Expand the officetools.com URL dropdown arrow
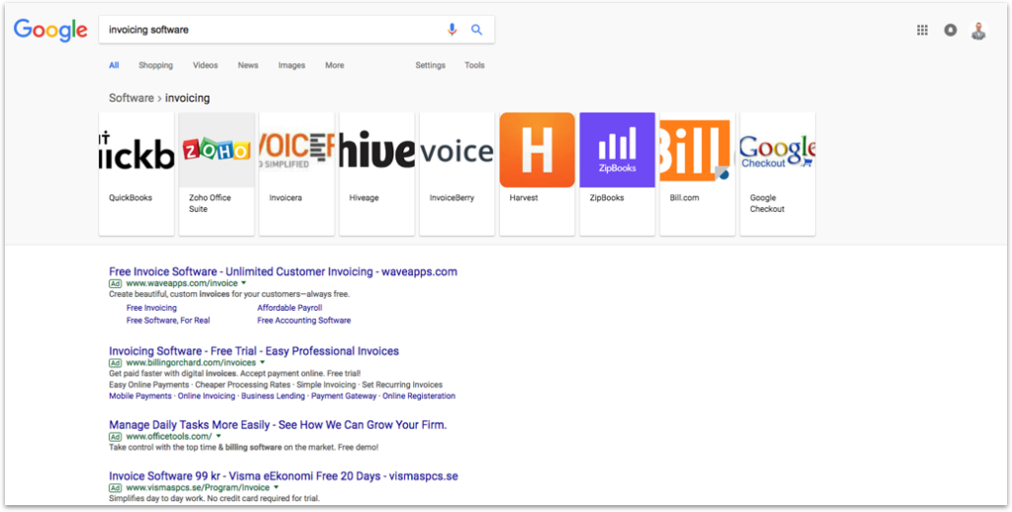Image resolution: width=1012 pixels, height=512 pixels. (218, 437)
